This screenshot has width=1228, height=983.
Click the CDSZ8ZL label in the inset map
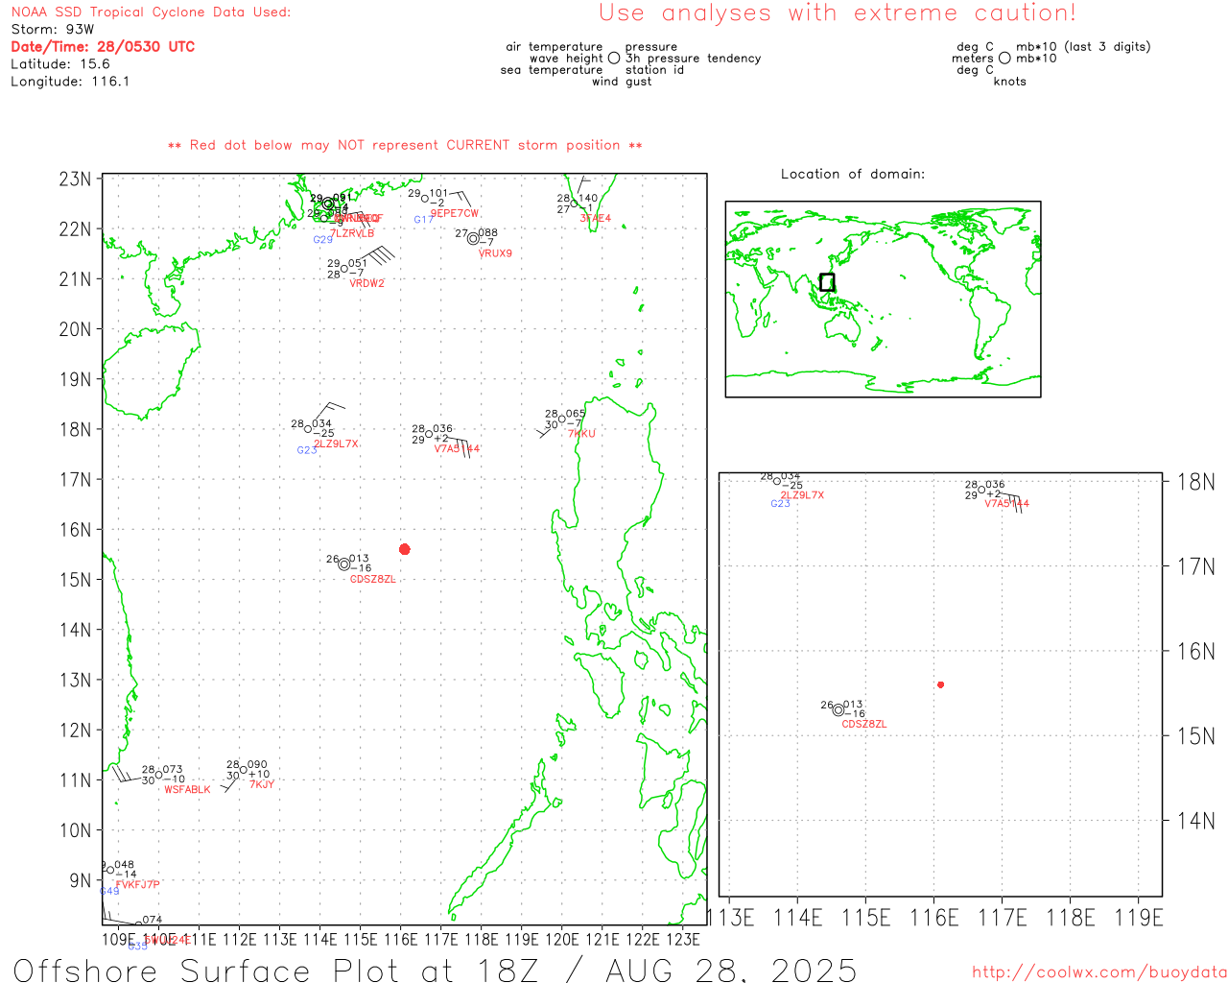(x=864, y=724)
